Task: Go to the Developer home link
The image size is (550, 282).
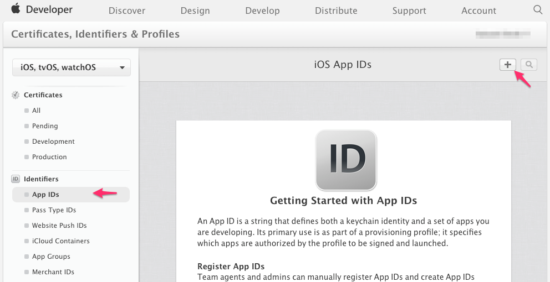Action: pyautogui.click(x=49, y=9)
